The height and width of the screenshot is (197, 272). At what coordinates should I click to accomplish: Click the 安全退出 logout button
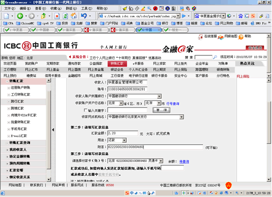[x=255, y=48]
